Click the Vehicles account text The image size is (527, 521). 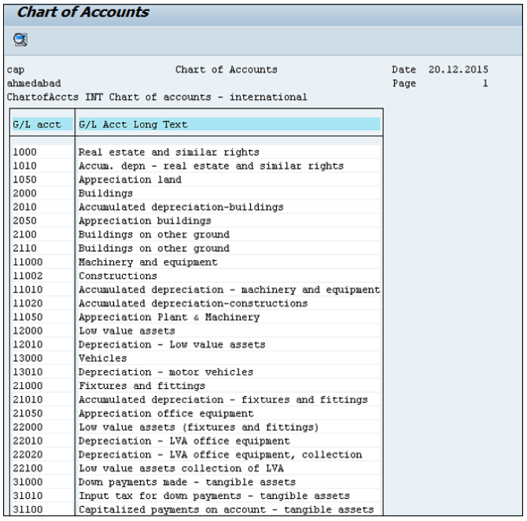coord(102,358)
